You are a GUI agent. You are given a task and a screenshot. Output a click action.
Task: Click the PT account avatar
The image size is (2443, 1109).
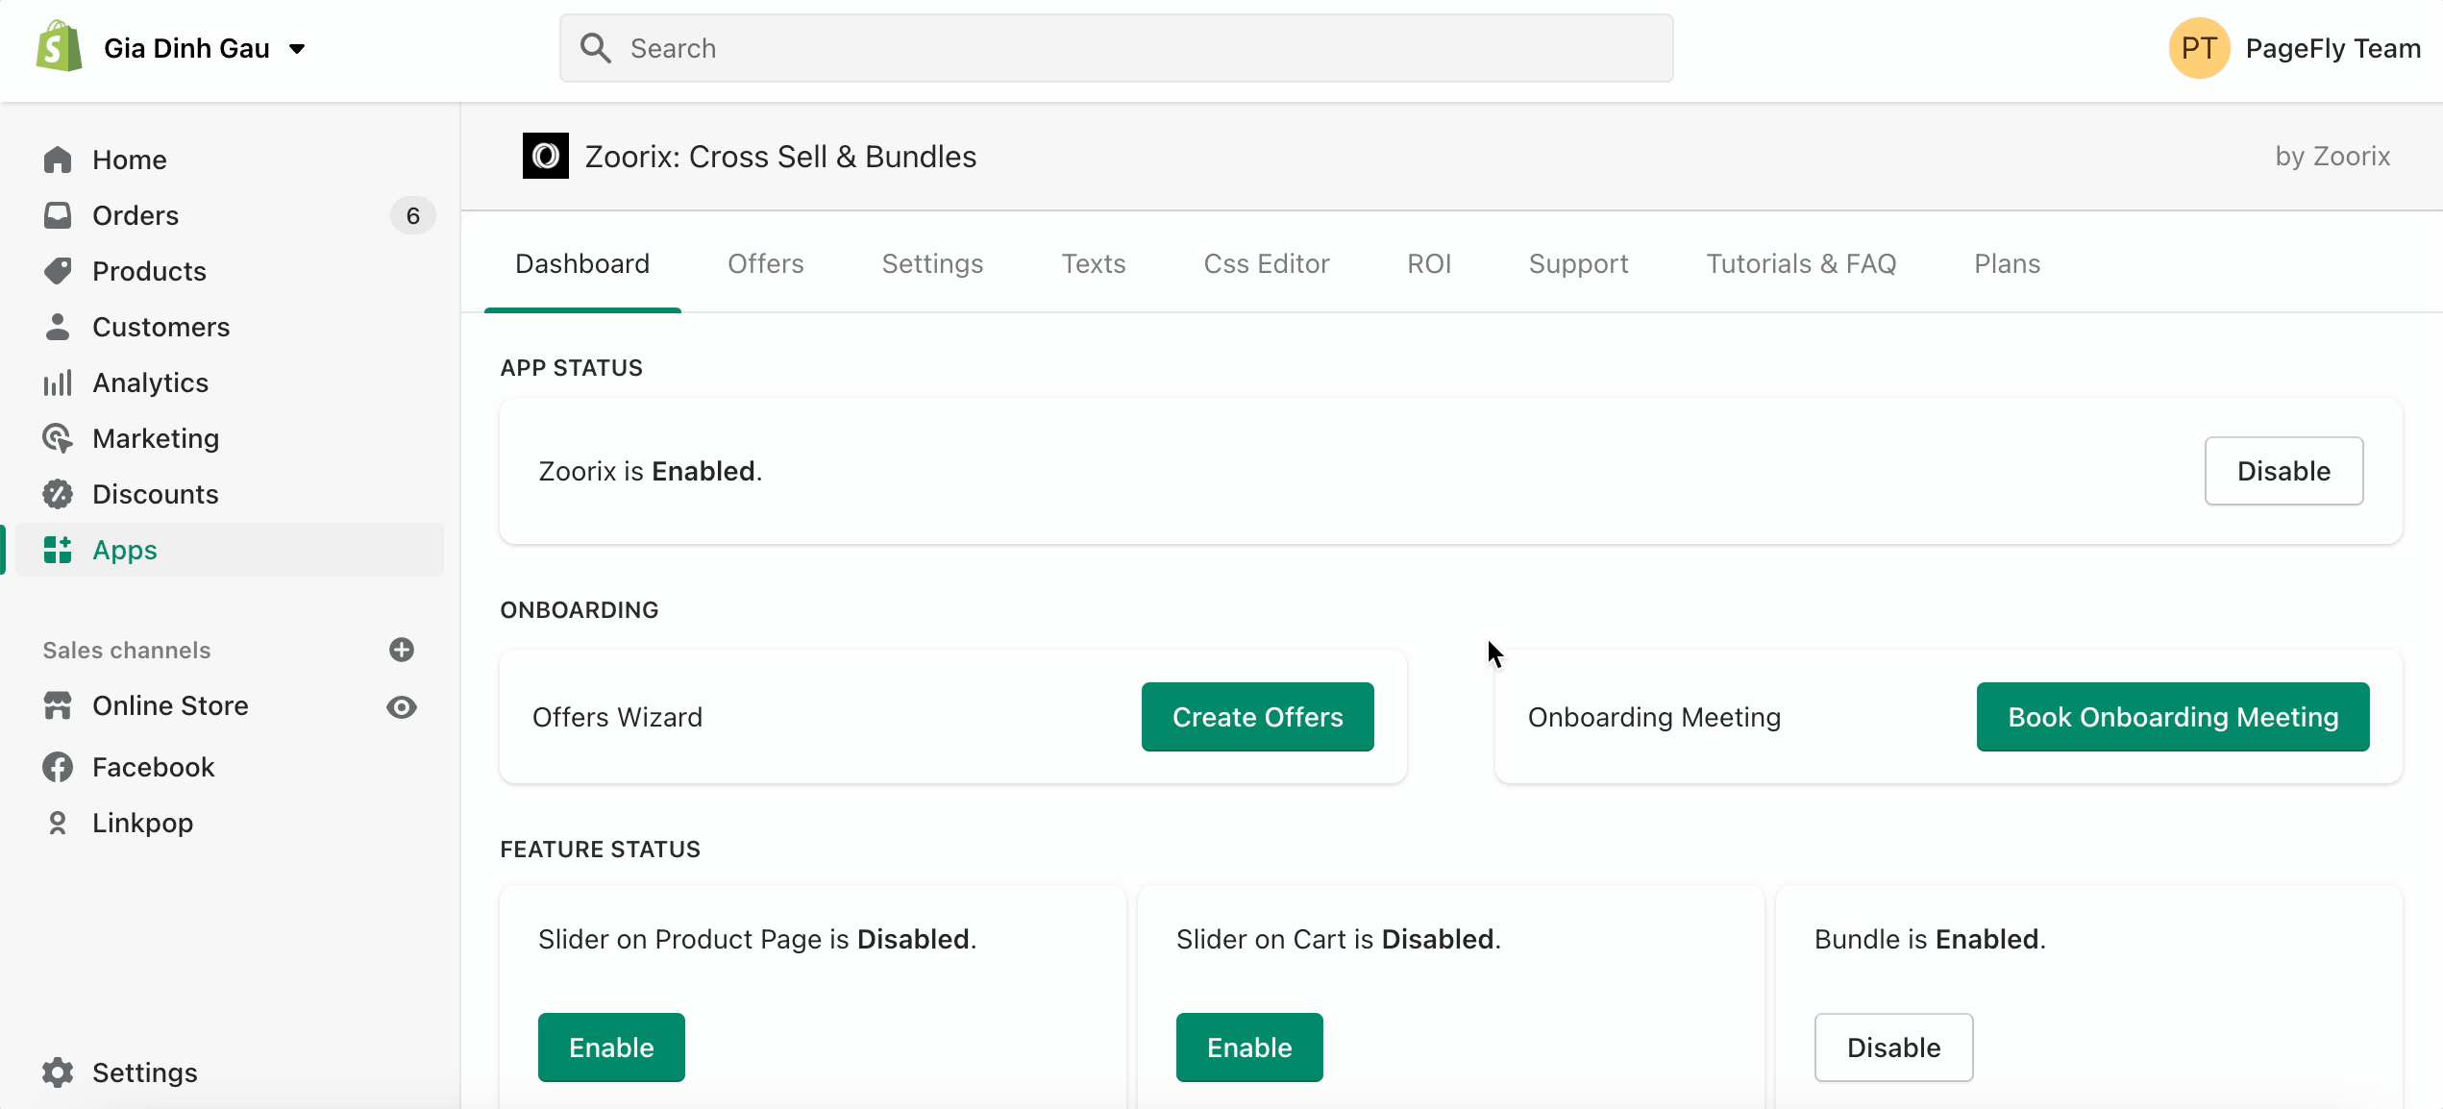[x=2199, y=48]
